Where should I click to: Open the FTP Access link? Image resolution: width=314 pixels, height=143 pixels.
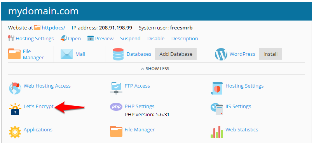click(137, 86)
